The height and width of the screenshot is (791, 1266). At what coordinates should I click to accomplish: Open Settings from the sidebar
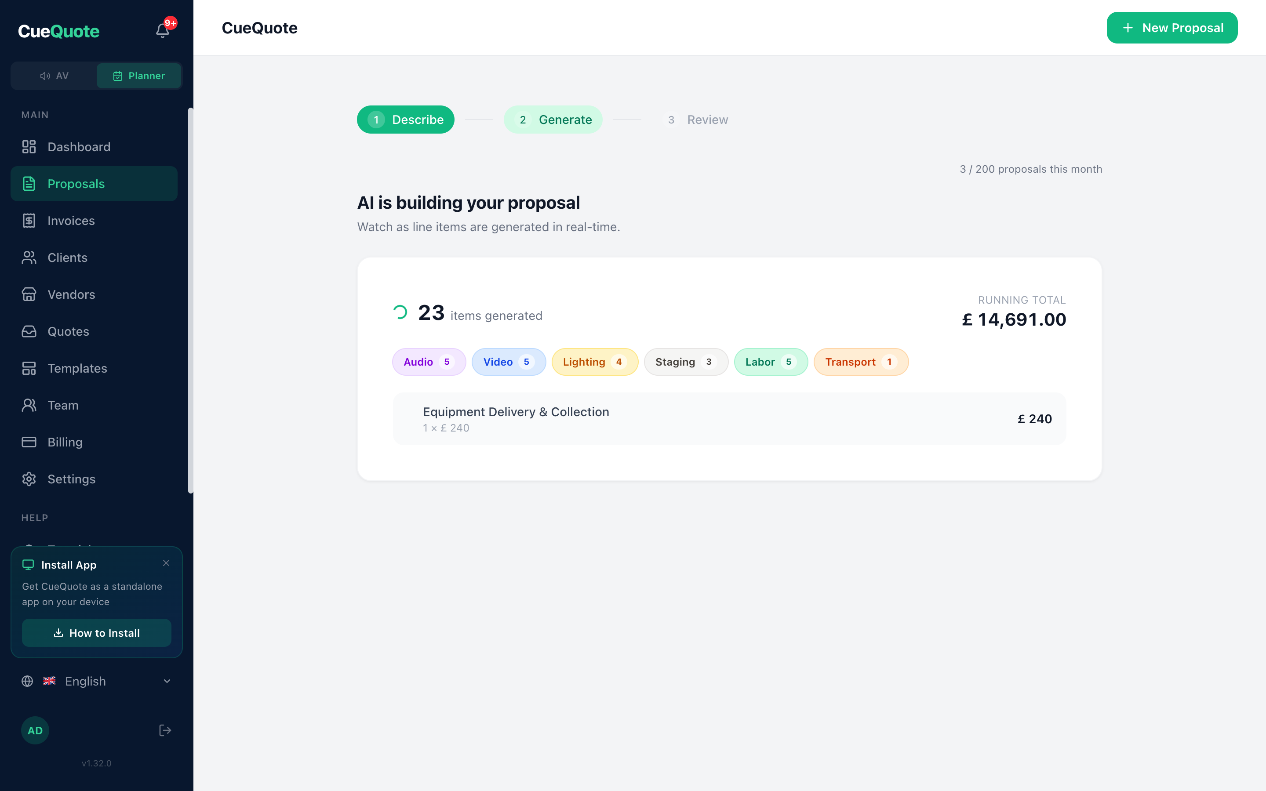[x=94, y=479]
